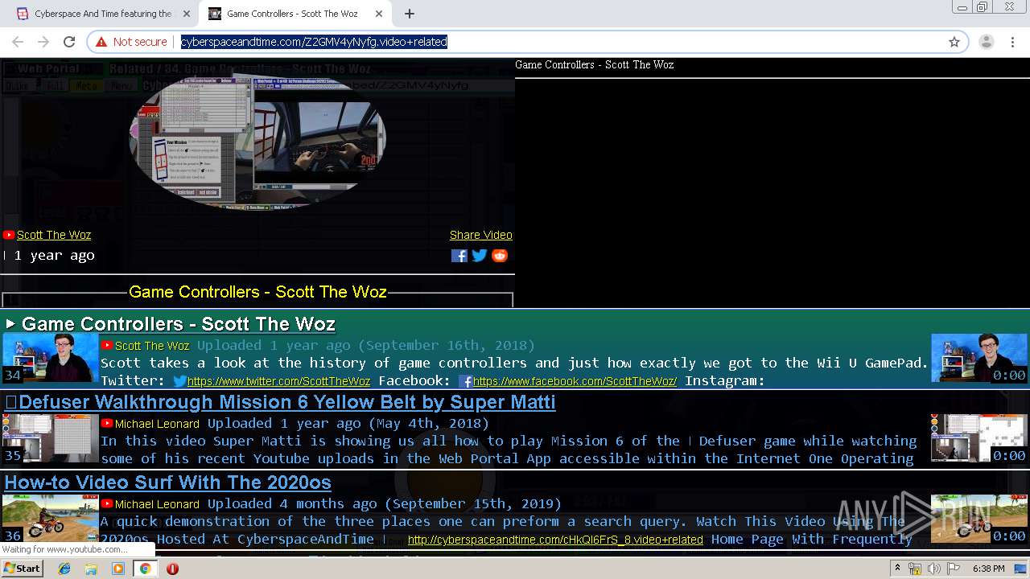Open right thumbnail of Defuser Walkthrough entry
The image size is (1030, 579).
click(979, 438)
